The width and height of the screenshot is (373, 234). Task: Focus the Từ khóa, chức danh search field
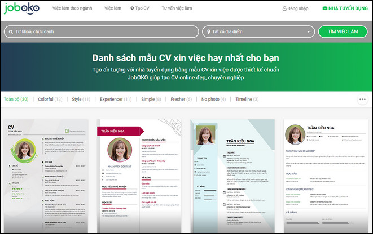click(102, 31)
